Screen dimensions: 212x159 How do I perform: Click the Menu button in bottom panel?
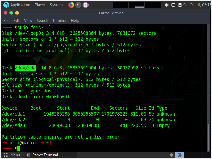tap(12, 155)
